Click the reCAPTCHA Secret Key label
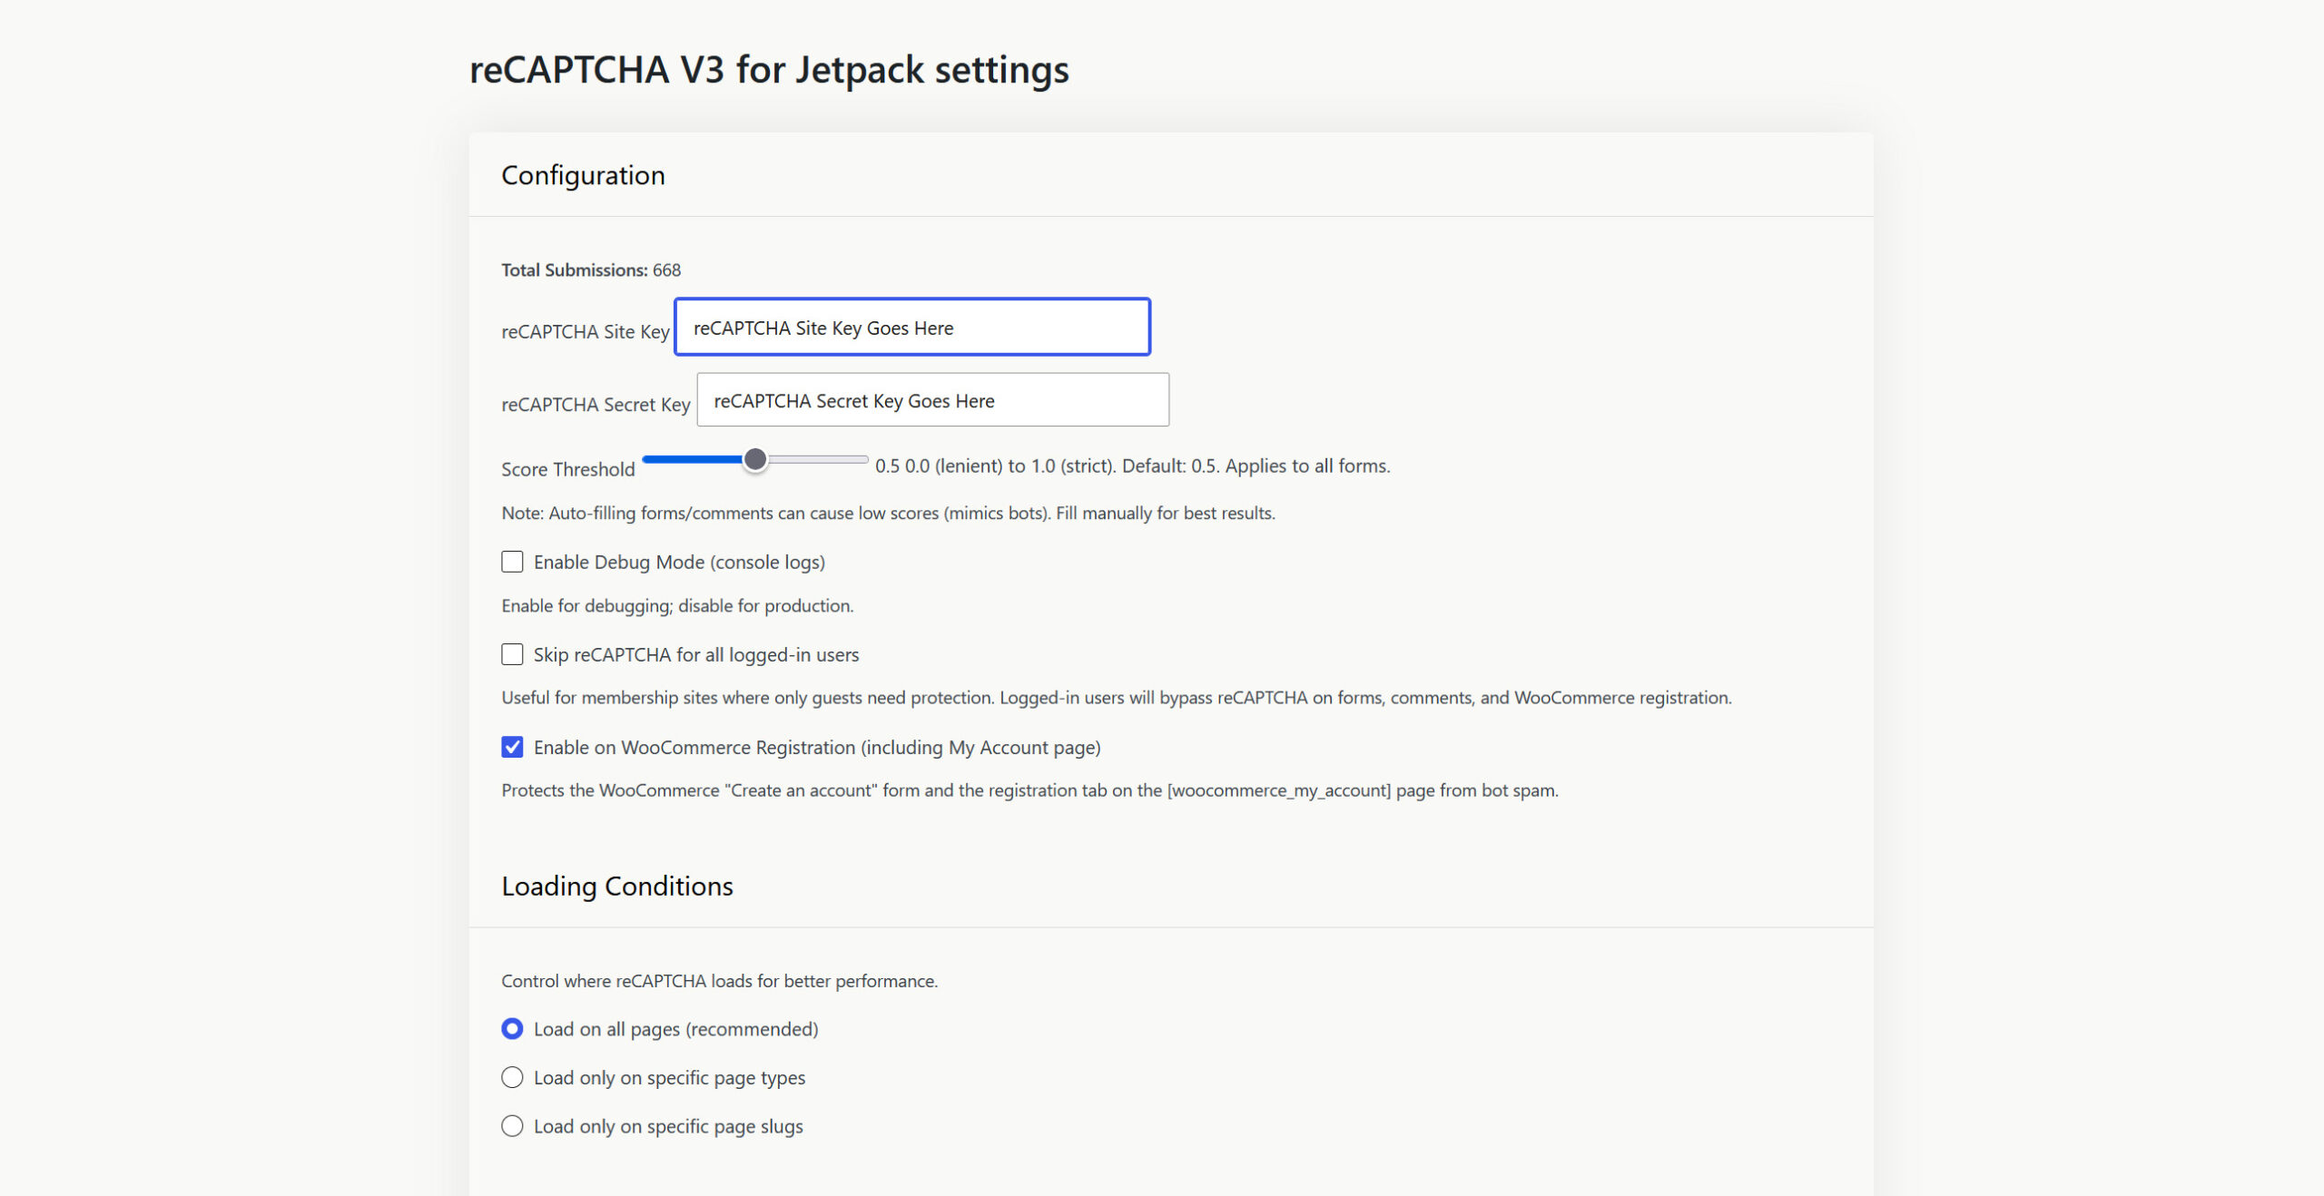This screenshot has height=1196, width=2324. 596,404
